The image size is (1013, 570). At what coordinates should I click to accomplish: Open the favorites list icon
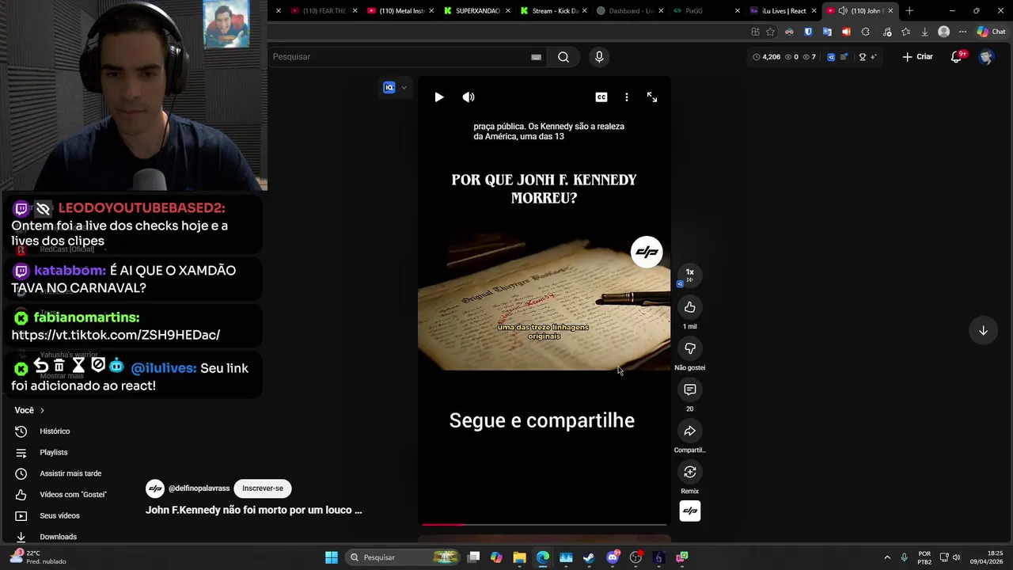point(905,32)
